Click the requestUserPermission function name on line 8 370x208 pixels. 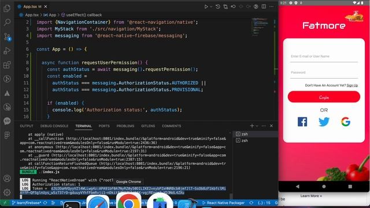[x=109, y=63]
